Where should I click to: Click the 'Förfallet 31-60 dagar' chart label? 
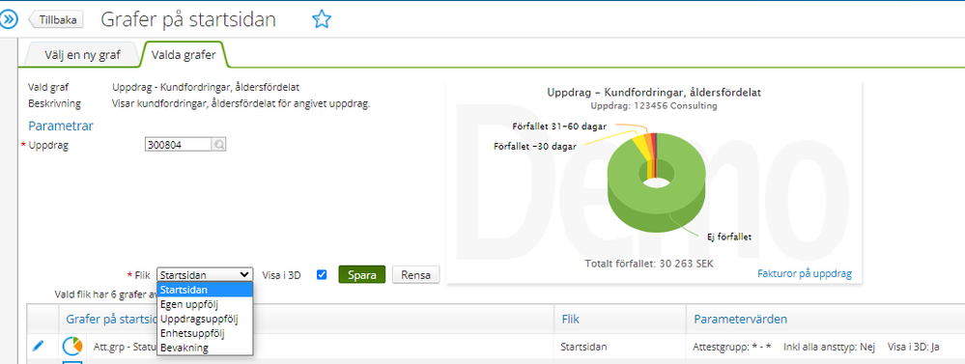pyautogui.click(x=559, y=126)
